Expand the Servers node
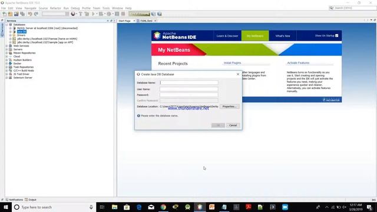377x212 pixels. 6,49
